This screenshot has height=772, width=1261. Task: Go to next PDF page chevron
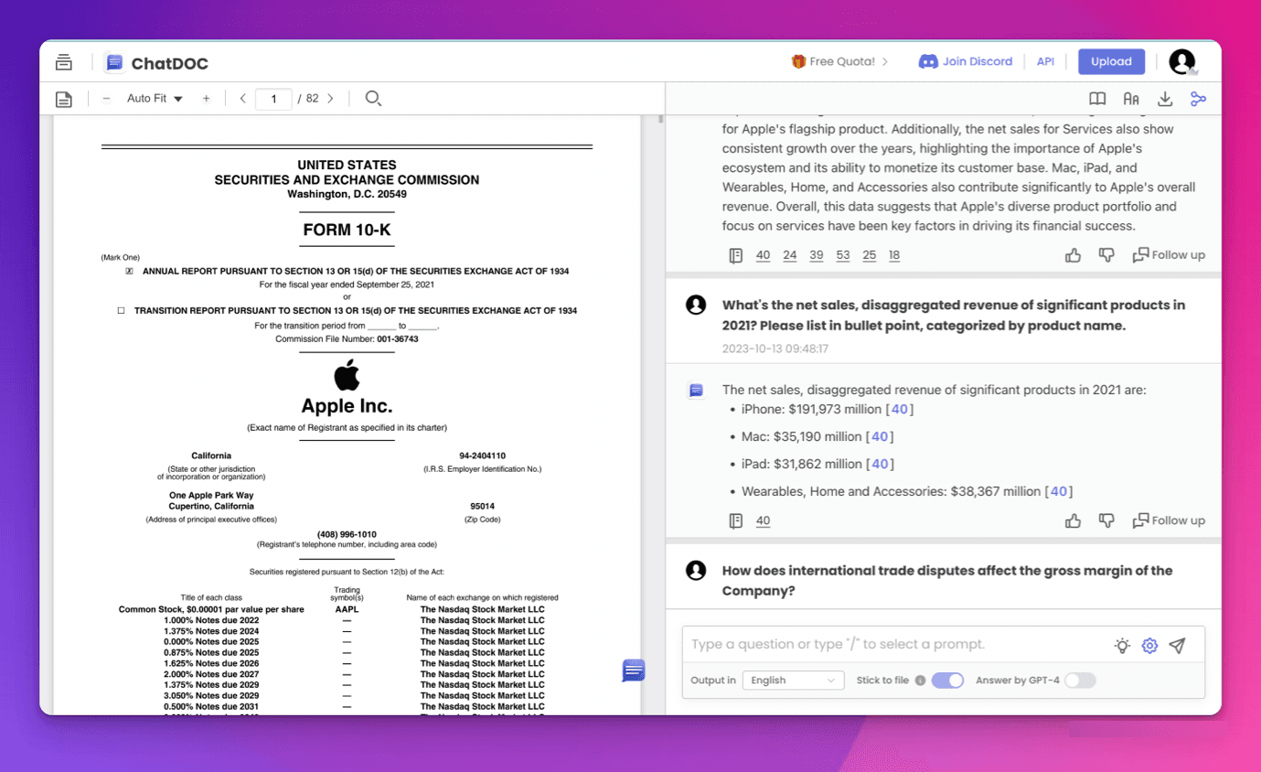330,99
